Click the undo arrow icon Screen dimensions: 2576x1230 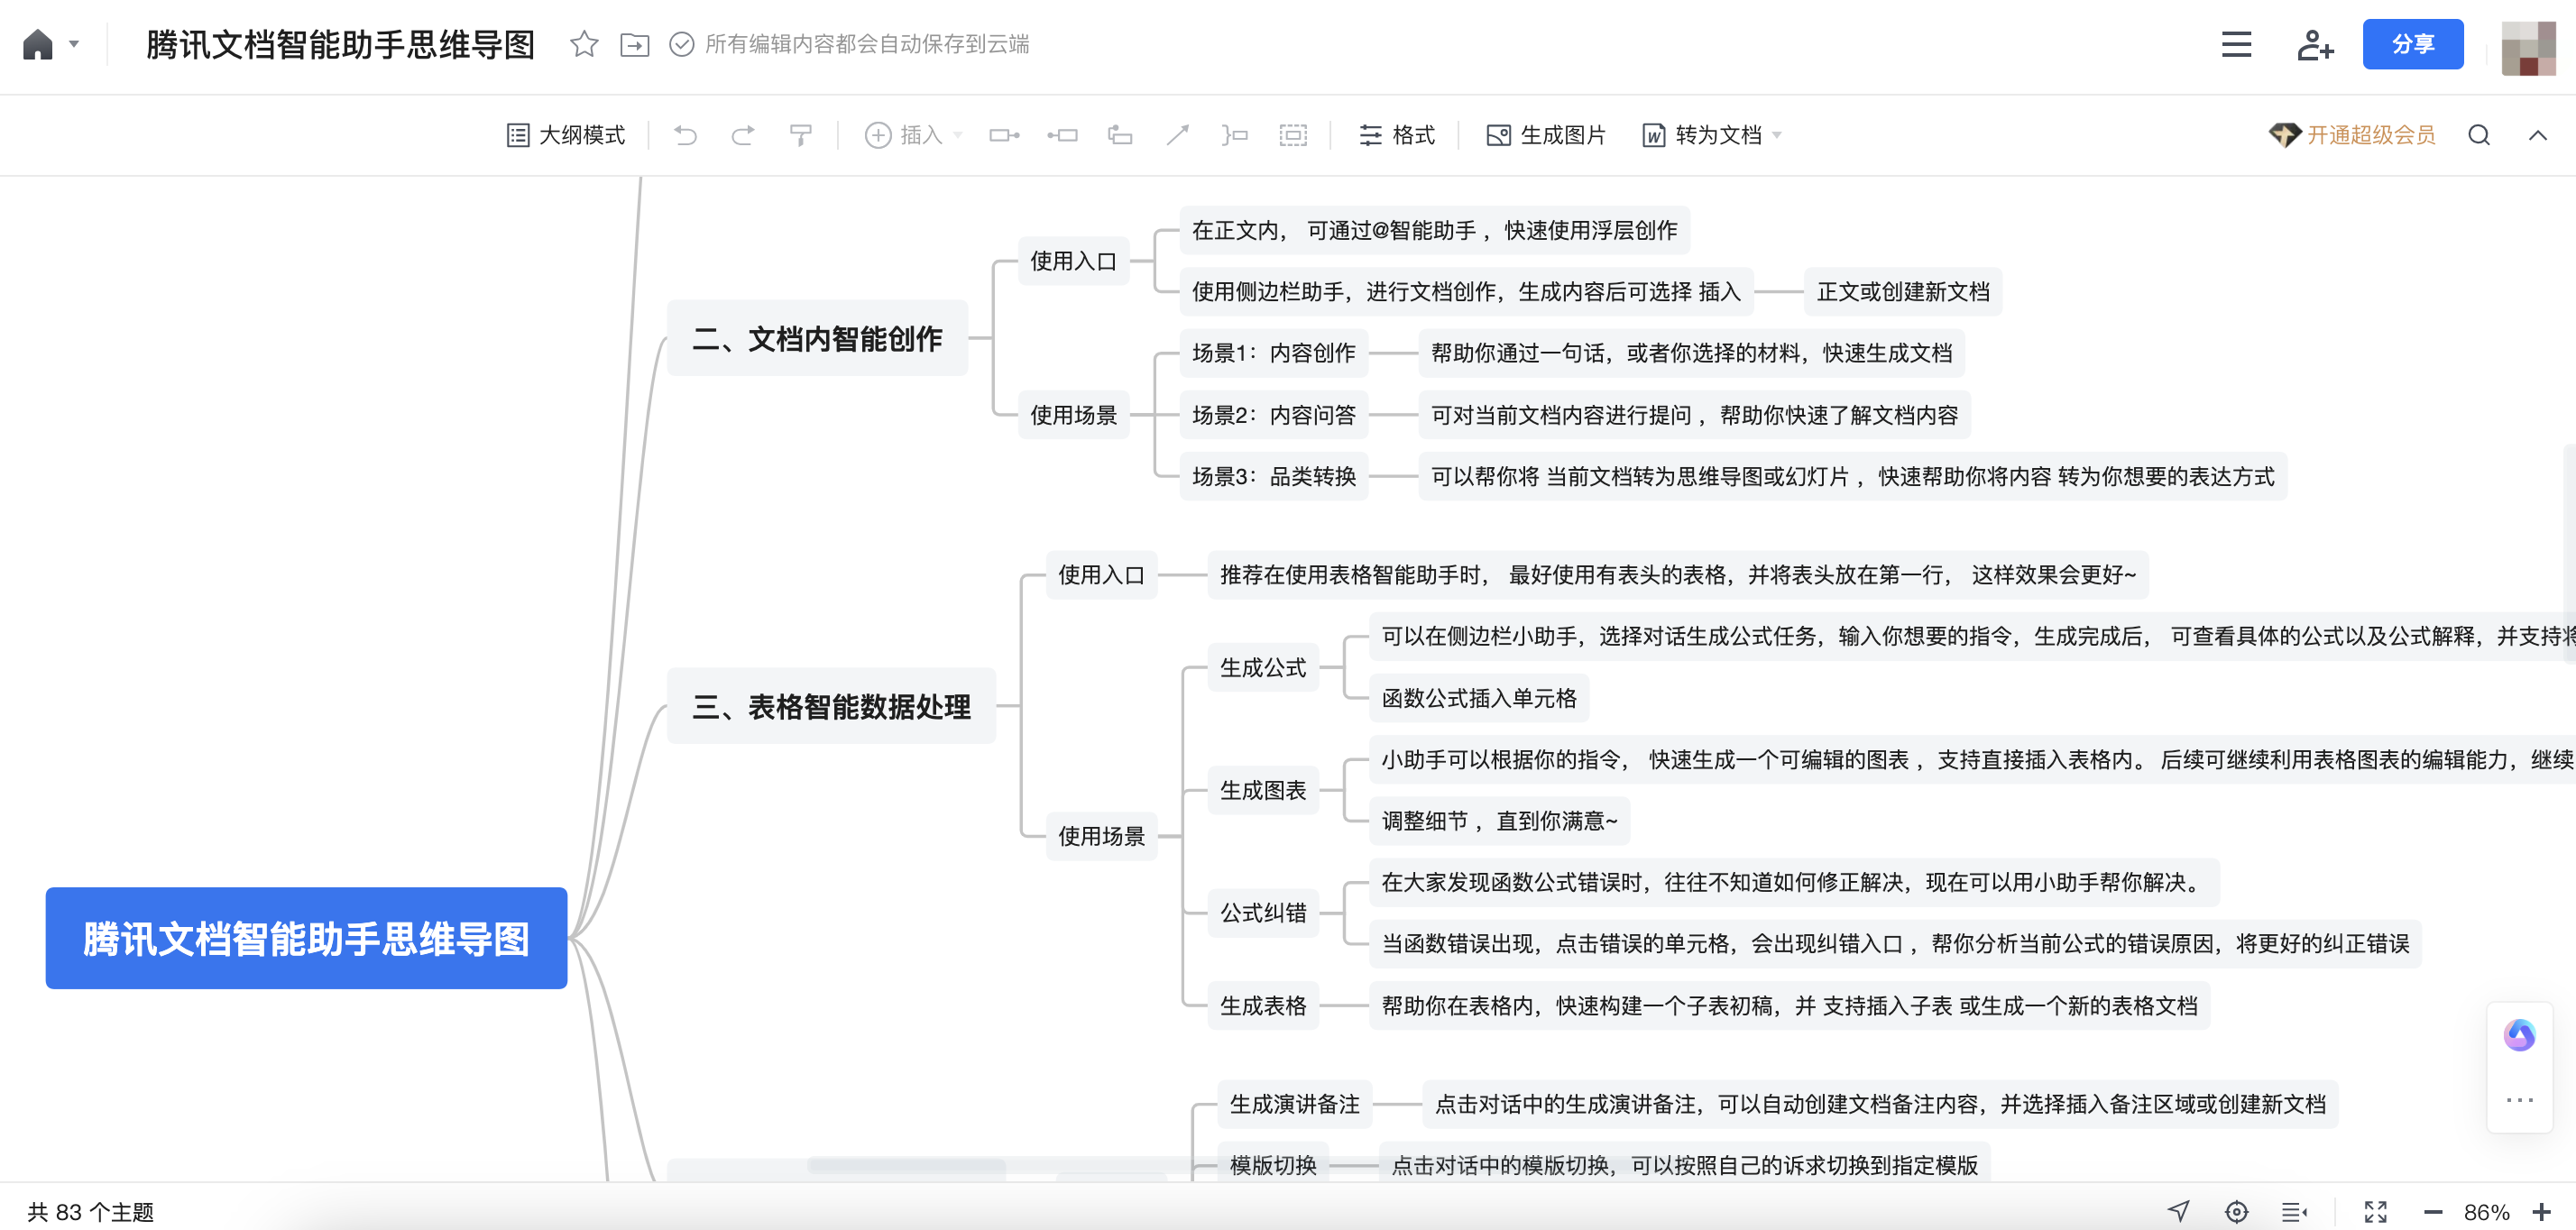coord(685,135)
